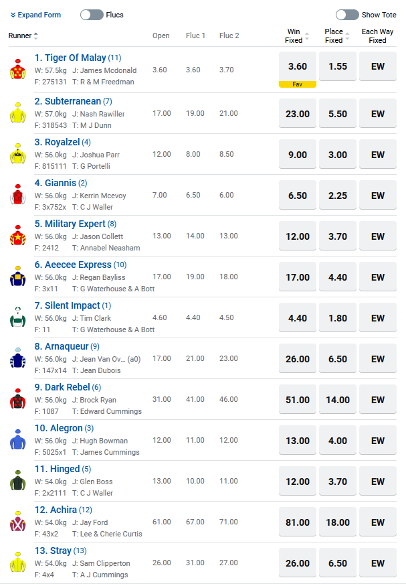Select Hinged place odds 3.70

coord(338,482)
